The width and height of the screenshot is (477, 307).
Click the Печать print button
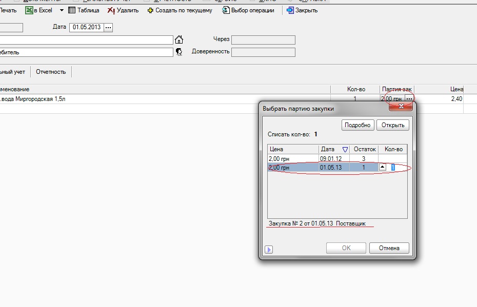coord(8,10)
